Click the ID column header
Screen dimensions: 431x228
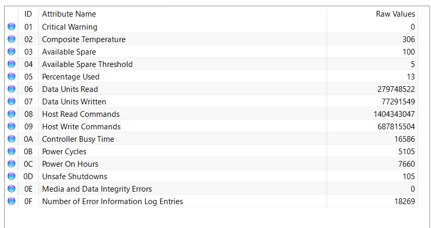point(29,14)
